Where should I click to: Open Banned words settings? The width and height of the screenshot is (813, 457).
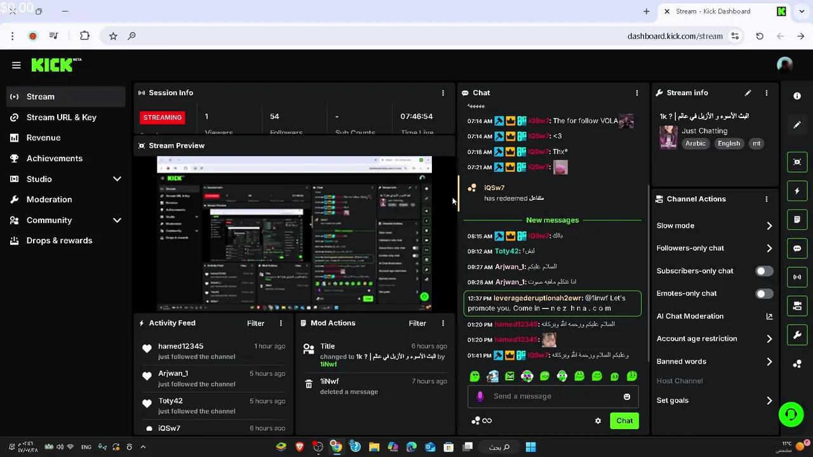(x=715, y=361)
